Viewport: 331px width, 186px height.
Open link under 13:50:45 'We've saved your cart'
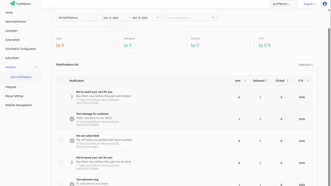point(100,100)
